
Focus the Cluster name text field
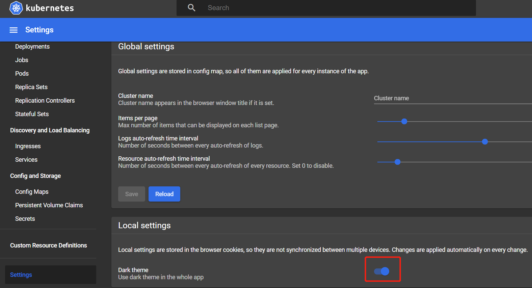point(452,98)
